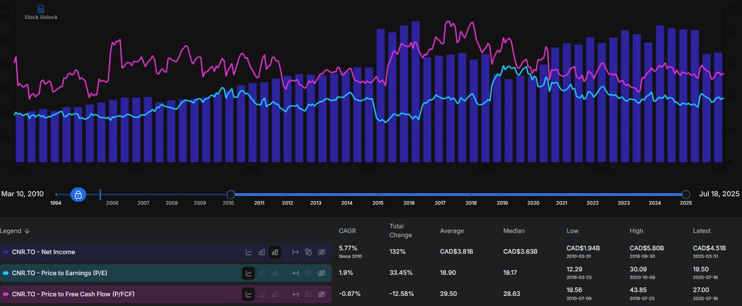This screenshot has height=306, width=742.
Task: Click the start handle of the date range slider
Action: [x=231, y=194]
